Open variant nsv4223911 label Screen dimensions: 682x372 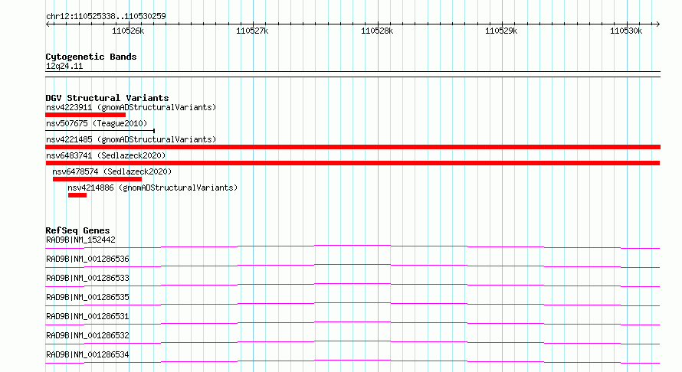tap(131, 107)
